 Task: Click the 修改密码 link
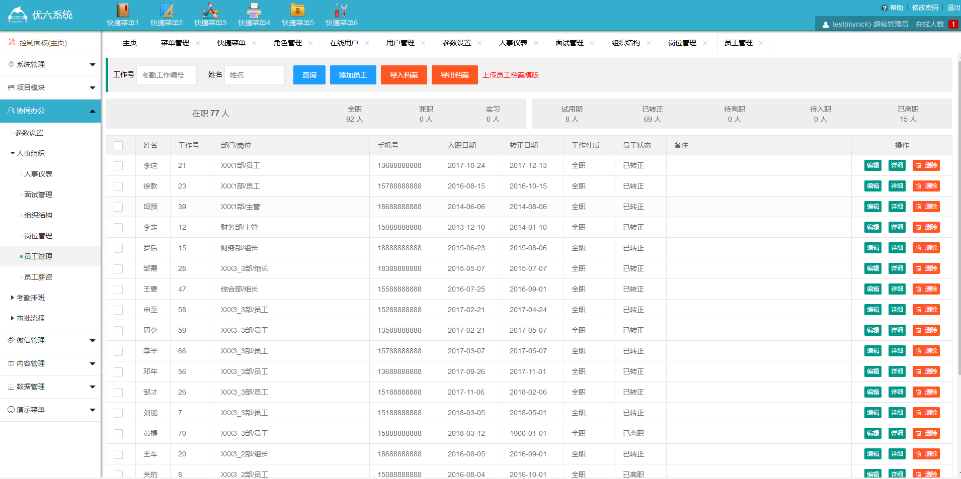click(x=925, y=8)
